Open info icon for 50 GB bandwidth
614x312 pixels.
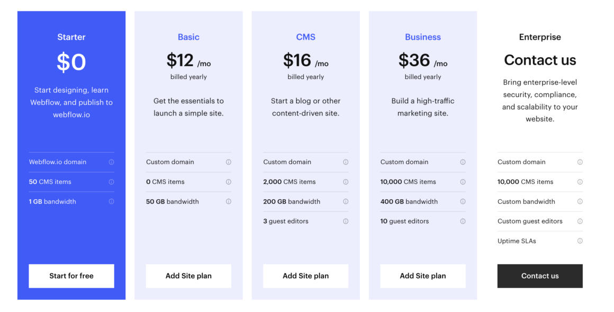[228, 201]
